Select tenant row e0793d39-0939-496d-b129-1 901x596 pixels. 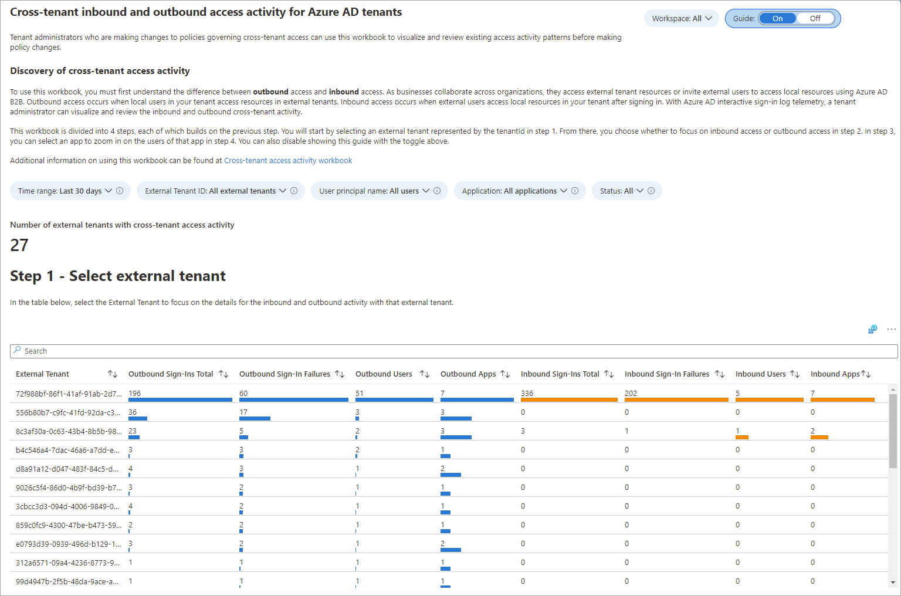[449, 544]
